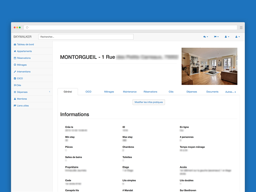
Task: Switch to the CICO tab
Action: click(x=88, y=92)
